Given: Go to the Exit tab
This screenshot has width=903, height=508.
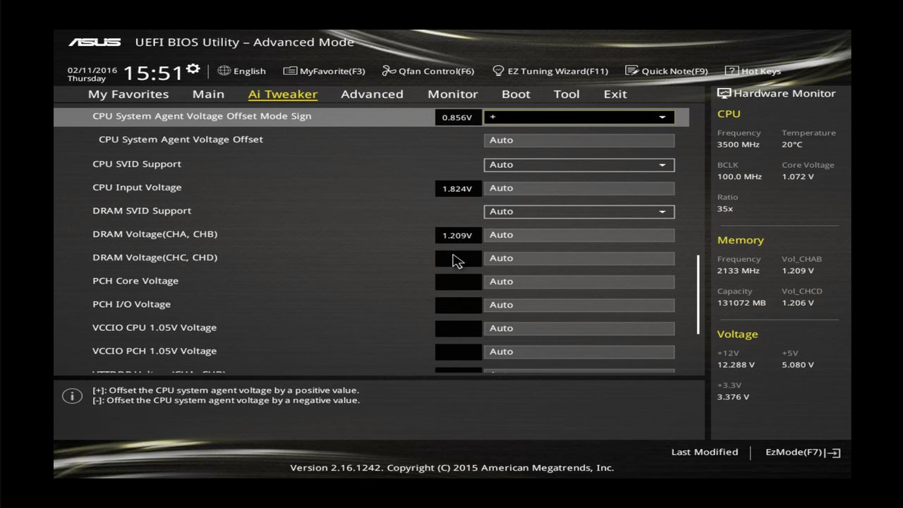Looking at the screenshot, I should (615, 94).
